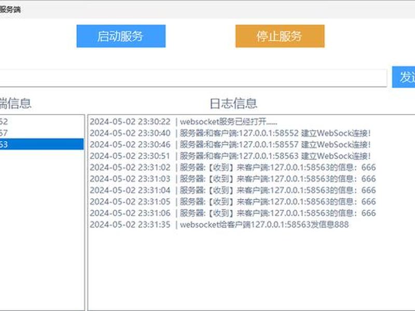
Task: Select client list entry ending in 57
Action: (41, 133)
